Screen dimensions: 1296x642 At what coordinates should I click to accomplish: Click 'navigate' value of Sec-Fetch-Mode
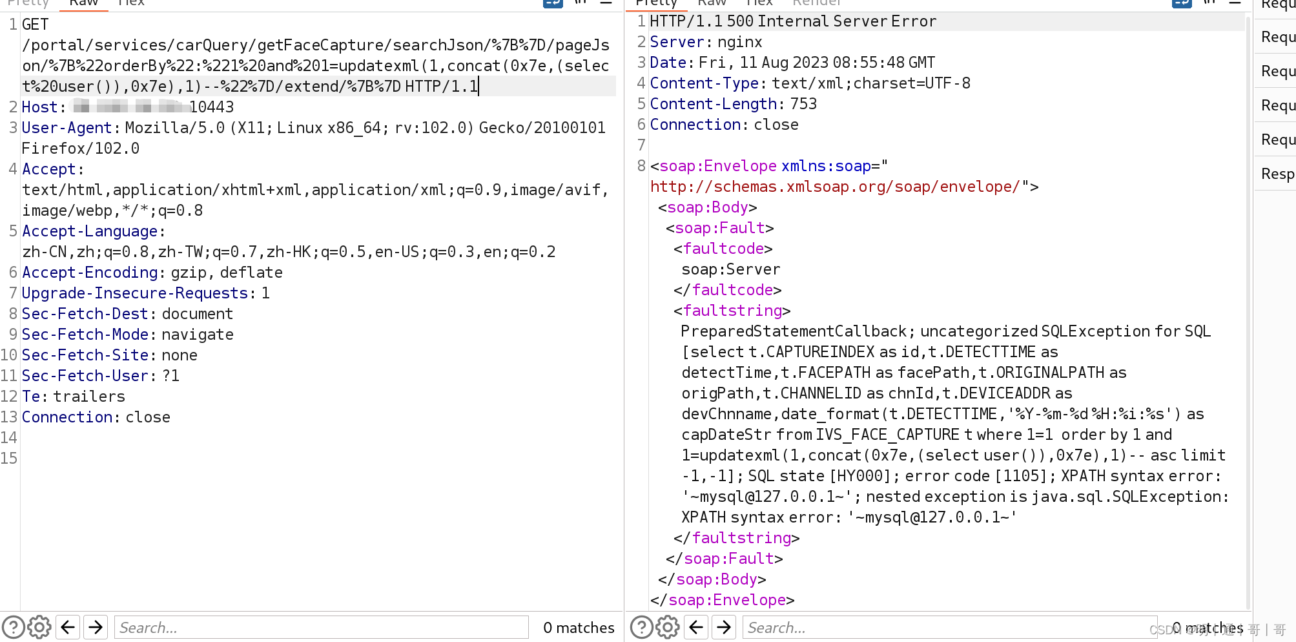pyautogui.click(x=198, y=335)
